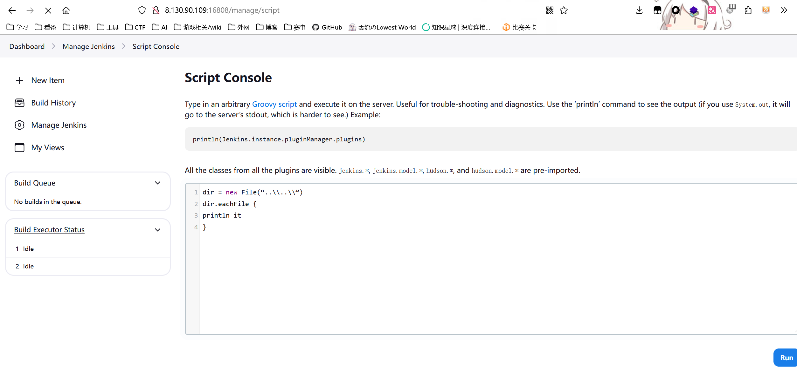Click the My Views window icon
Screen dimensions: 797x372
click(19, 147)
